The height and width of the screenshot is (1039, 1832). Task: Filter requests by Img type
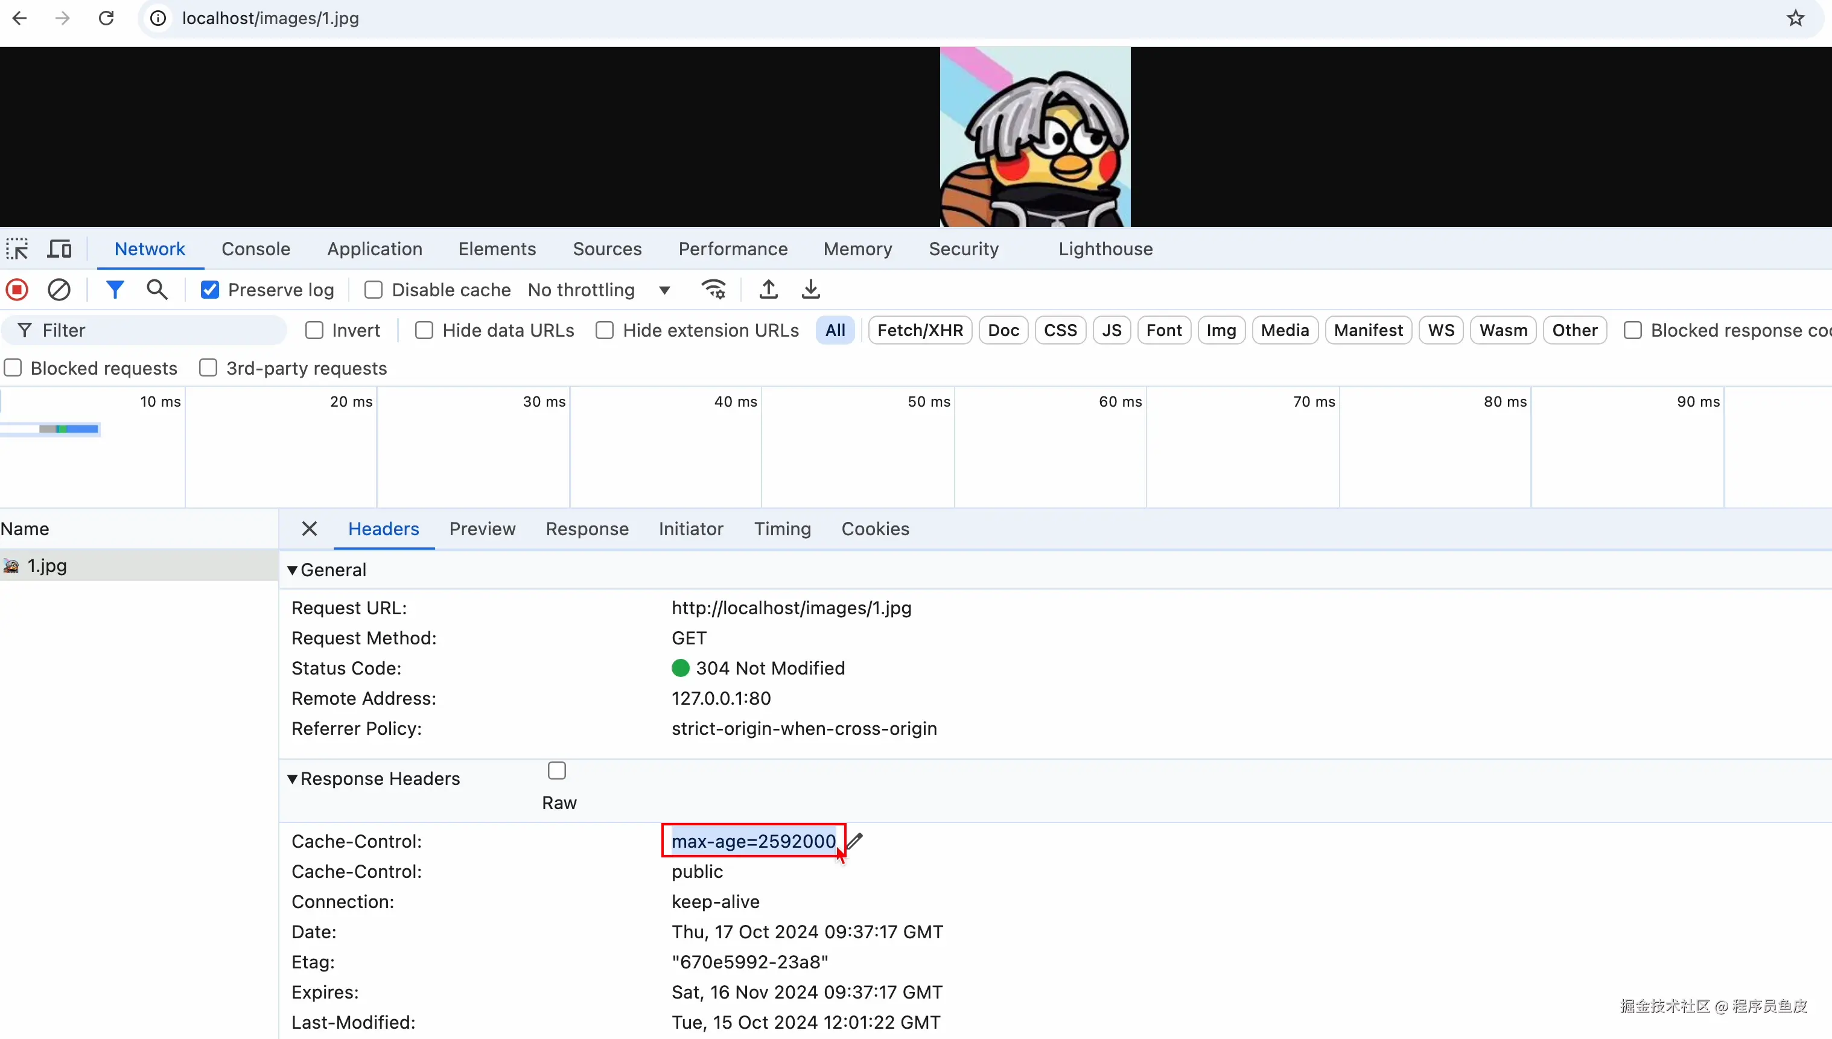1220,331
